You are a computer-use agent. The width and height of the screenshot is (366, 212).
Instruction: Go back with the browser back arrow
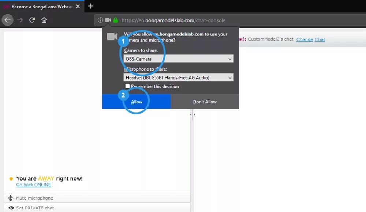(8, 20)
